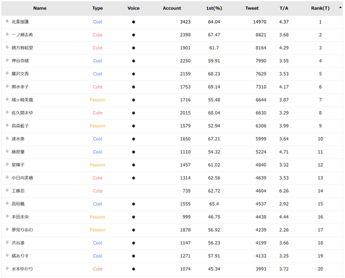Click the voice dot in 渋谷凛's row

pos(133,243)
